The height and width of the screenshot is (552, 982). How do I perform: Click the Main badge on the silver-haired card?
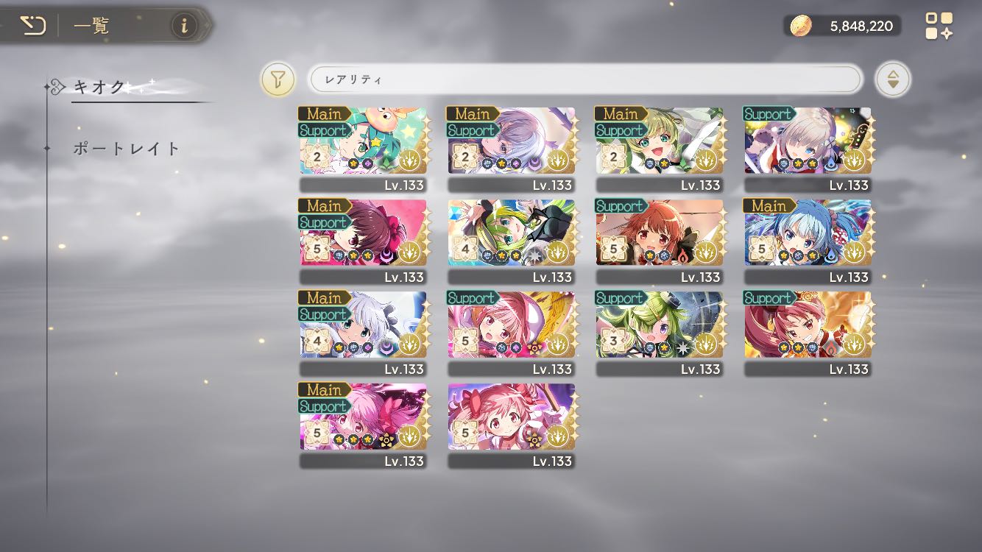pyautogui.click(x=324, y=298)
